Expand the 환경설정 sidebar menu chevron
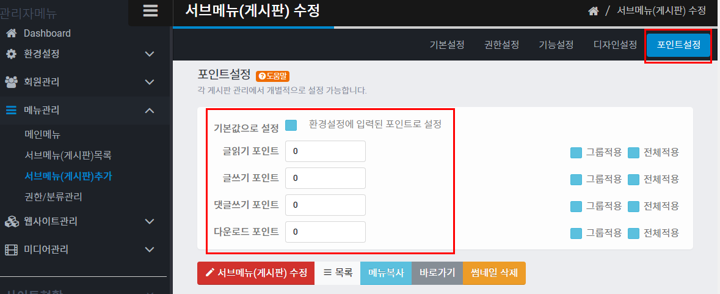This screenshot has width=720, height=294. pyautogui.click(x=150, y=54)
